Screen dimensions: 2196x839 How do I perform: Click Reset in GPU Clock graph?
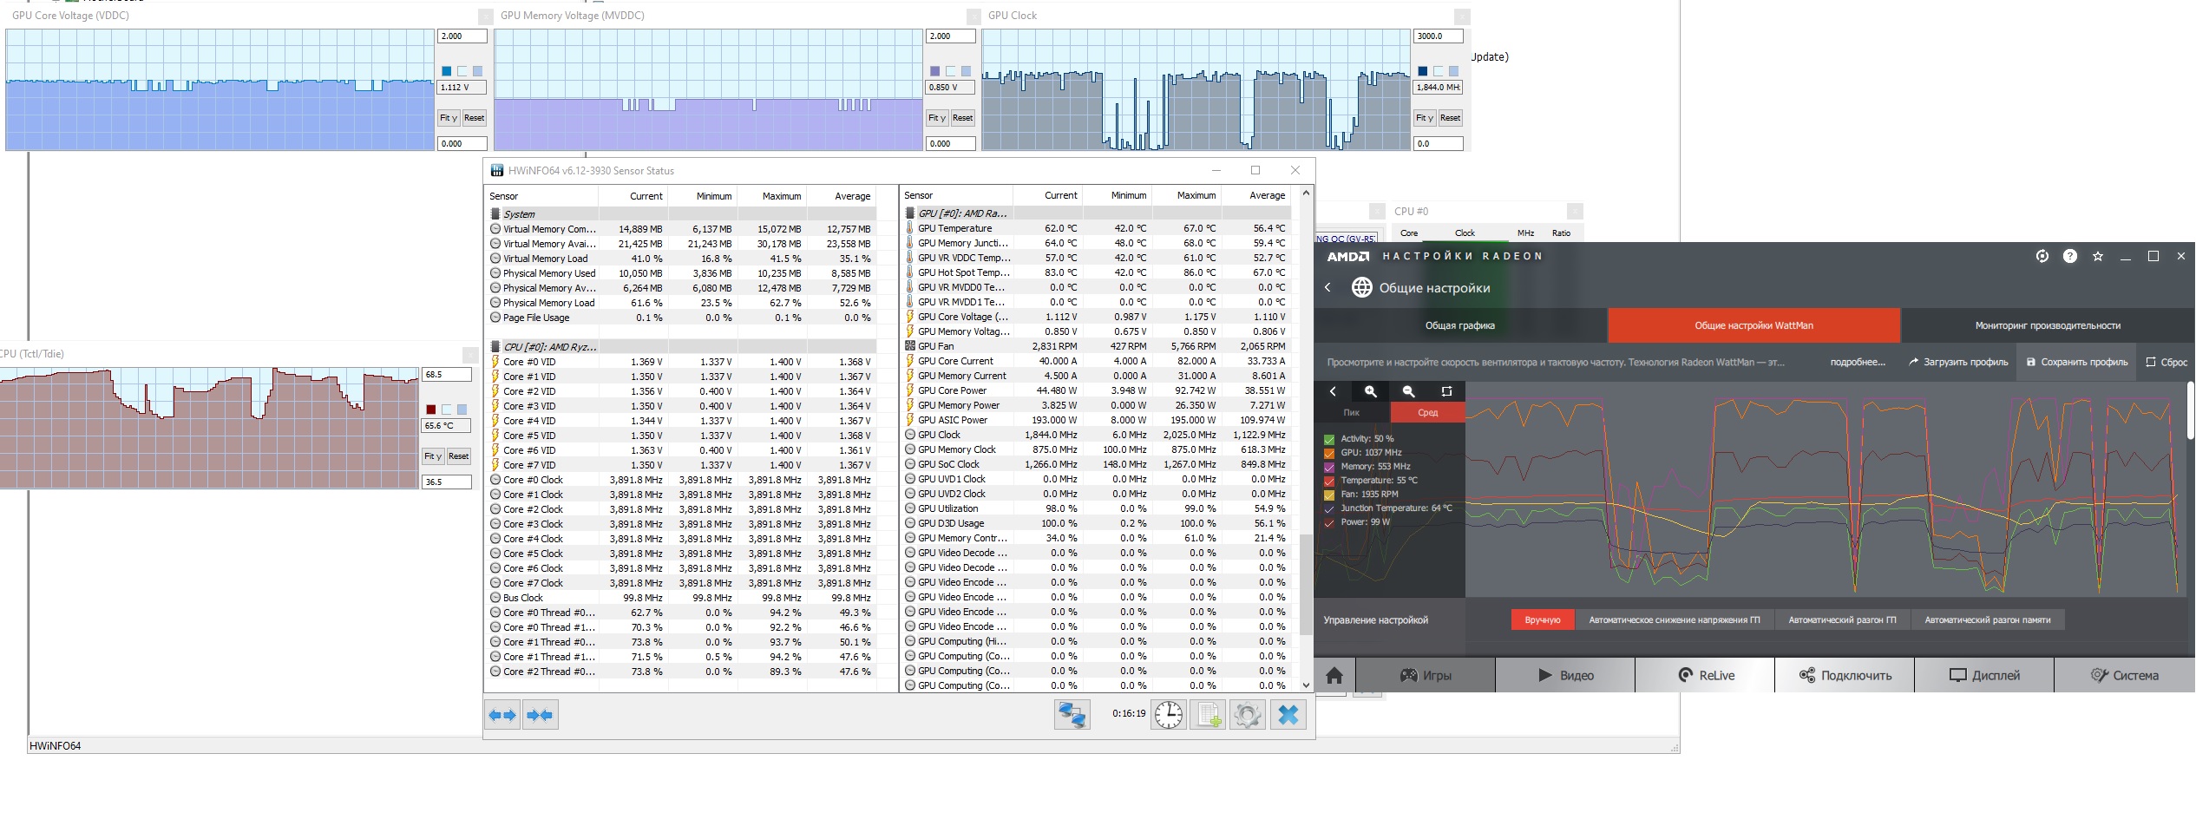[1450, 118]
